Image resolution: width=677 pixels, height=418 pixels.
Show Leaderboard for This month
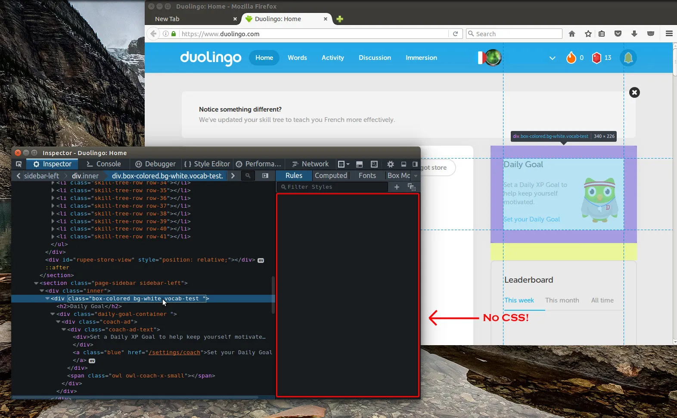tap(562, 300)
